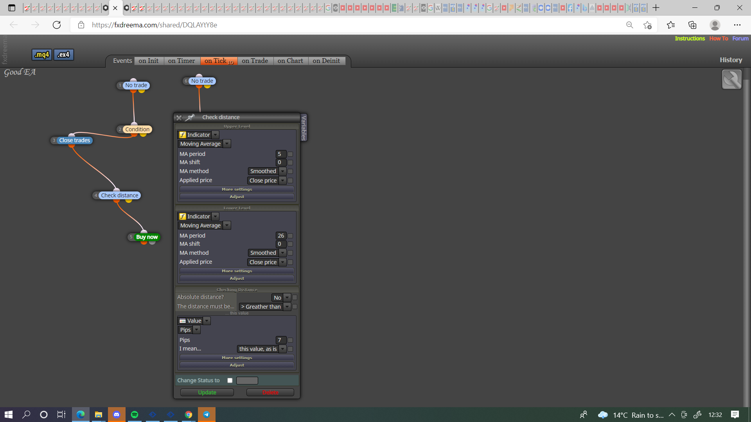Open the Forum link

[740, 38]
